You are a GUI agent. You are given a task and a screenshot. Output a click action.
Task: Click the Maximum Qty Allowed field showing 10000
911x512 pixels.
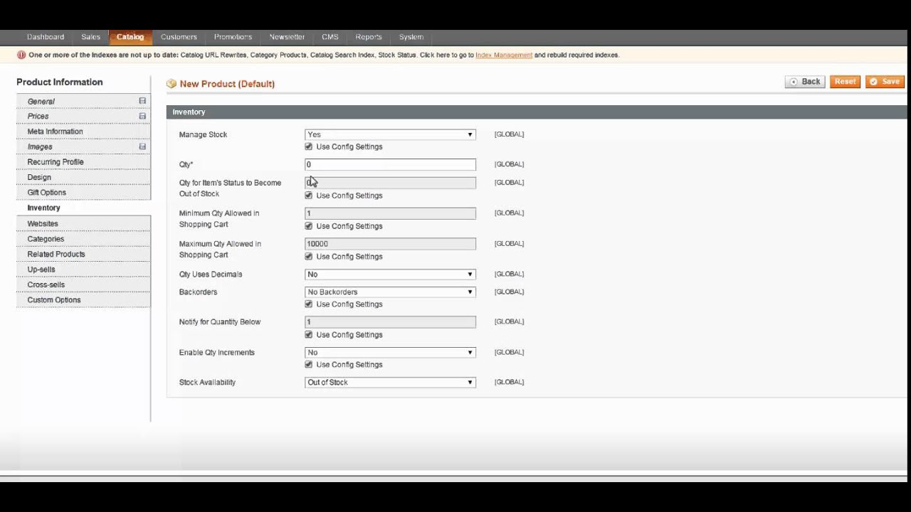coord(390,244)
